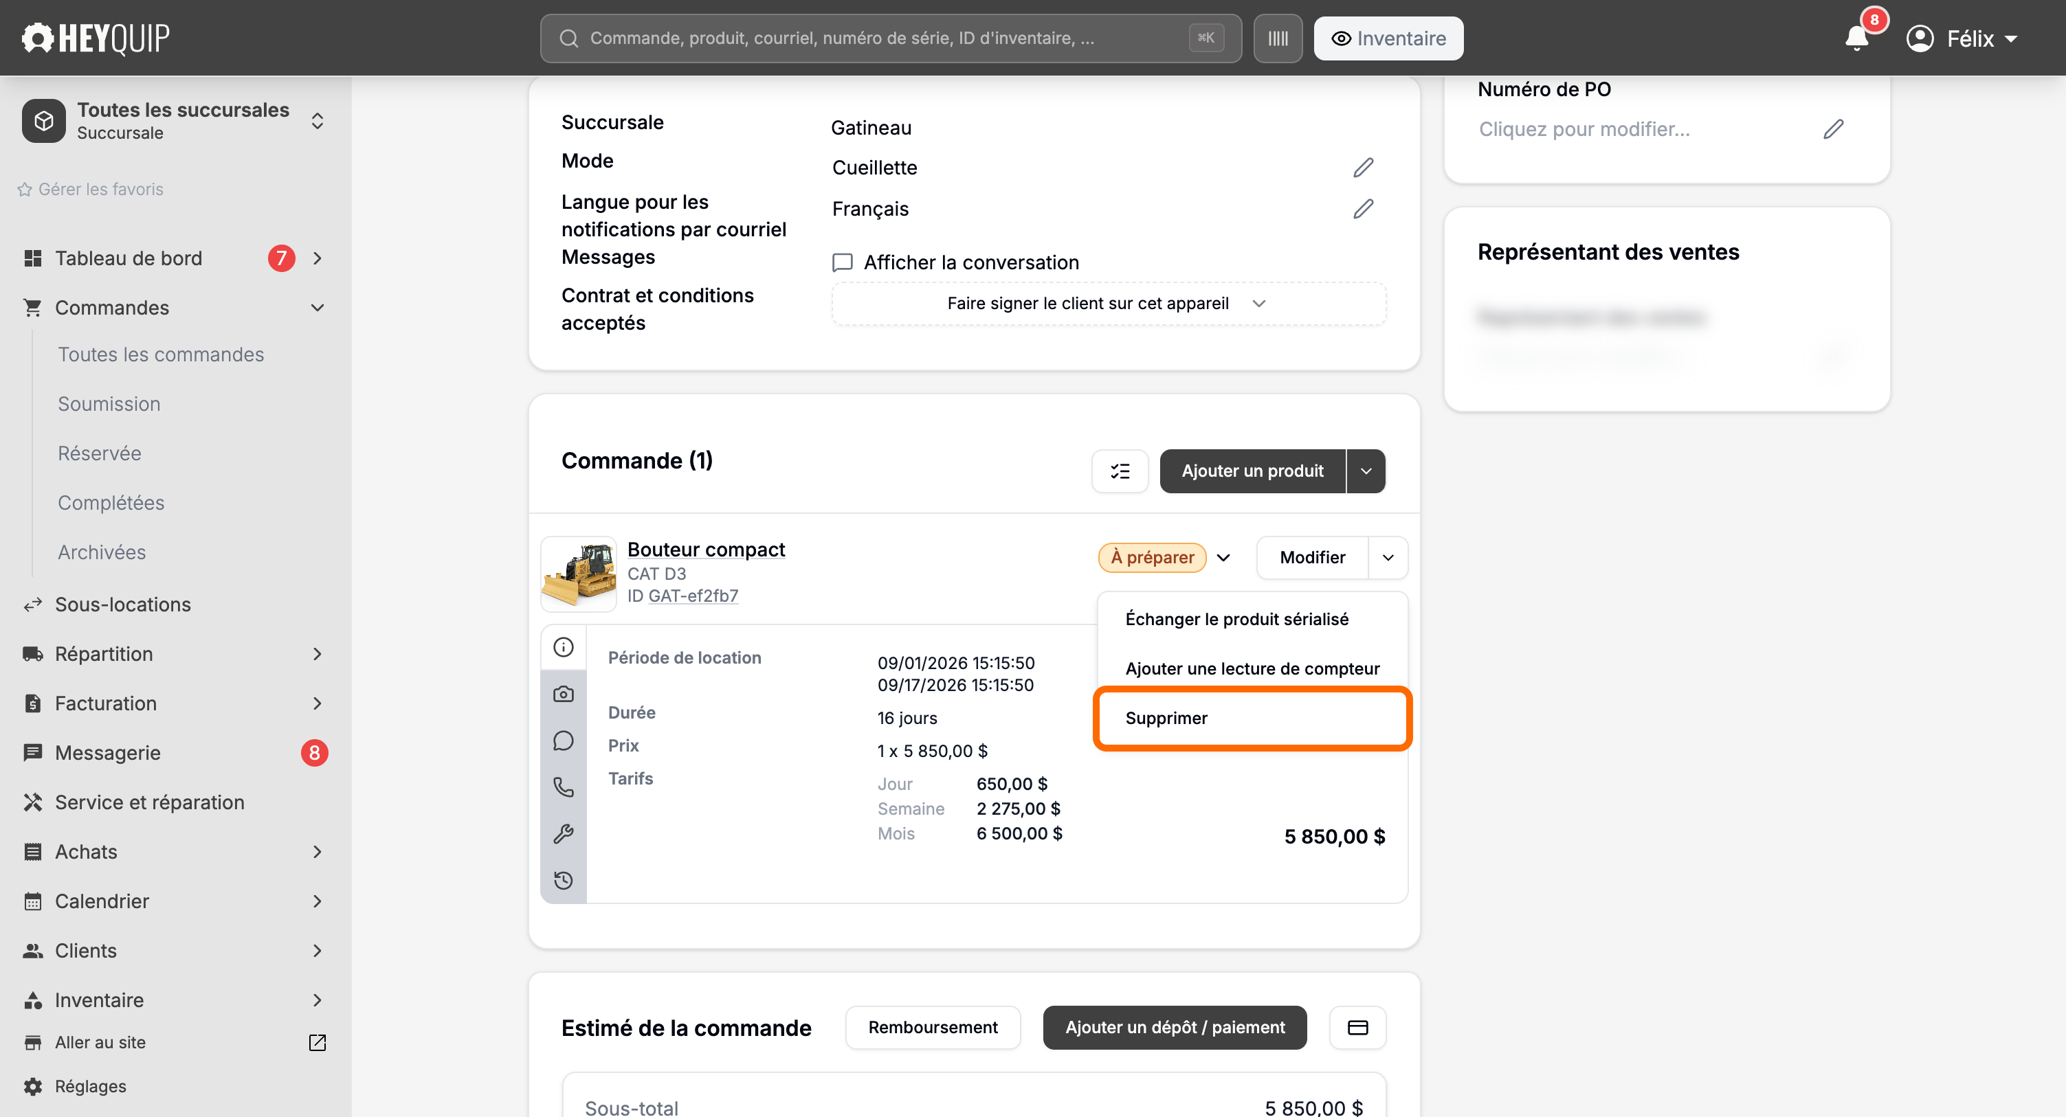The width and height of the screenshot is (2066, 1117).
Task: Edit the Français language pencil icon
Action: click(1364, 210)
